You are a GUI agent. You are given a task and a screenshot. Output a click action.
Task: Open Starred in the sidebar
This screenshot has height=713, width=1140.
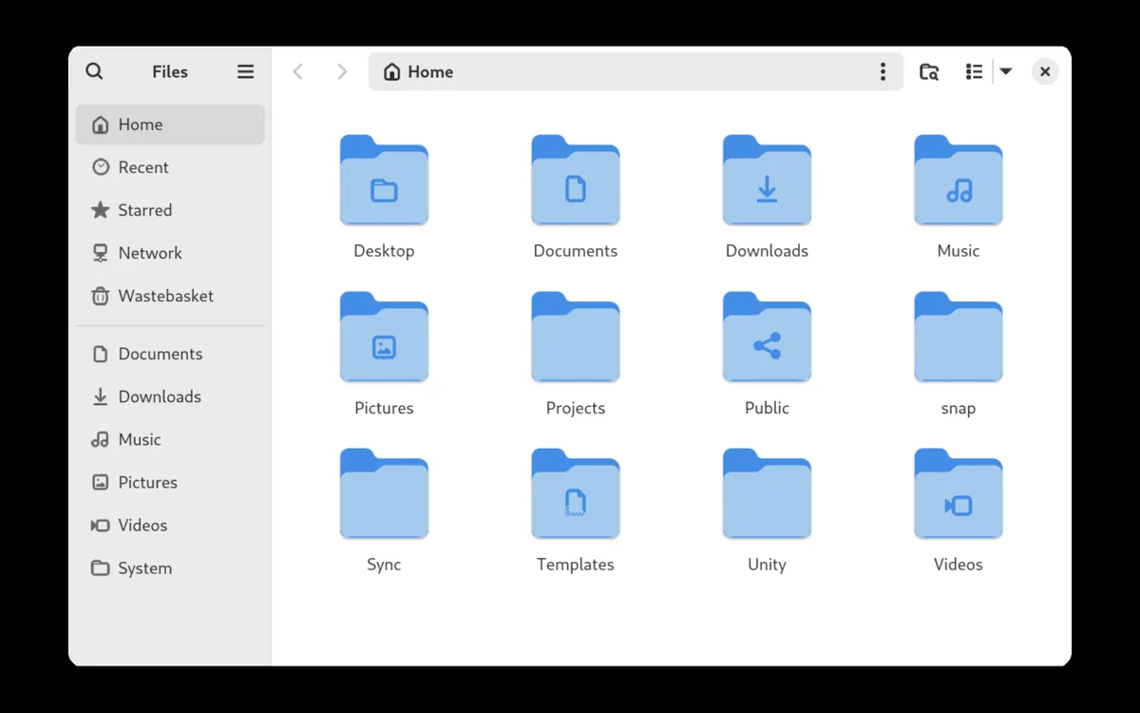coord(170,210)
